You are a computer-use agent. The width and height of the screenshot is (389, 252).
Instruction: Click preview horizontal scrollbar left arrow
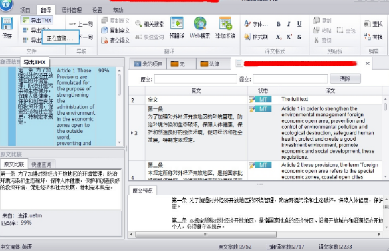coord(132,234)
